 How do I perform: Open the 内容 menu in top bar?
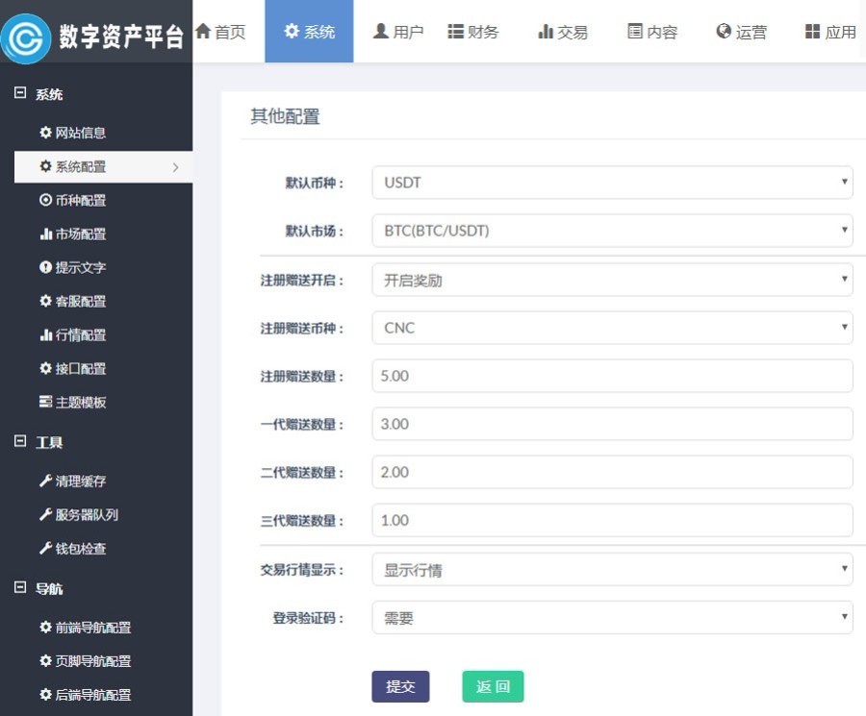point(651,30)
